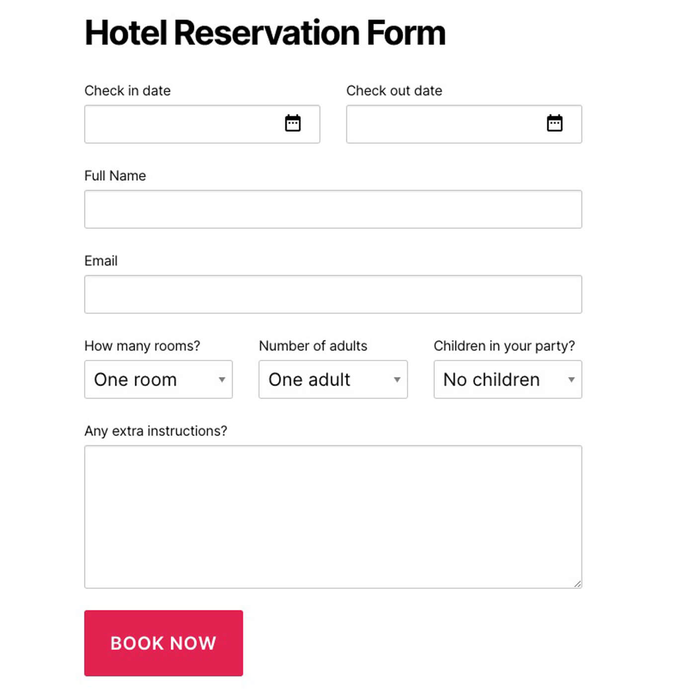Click the Hotel Reservation Form heading
This screenshot has height=694, width=681.
(x=265, y=33)
